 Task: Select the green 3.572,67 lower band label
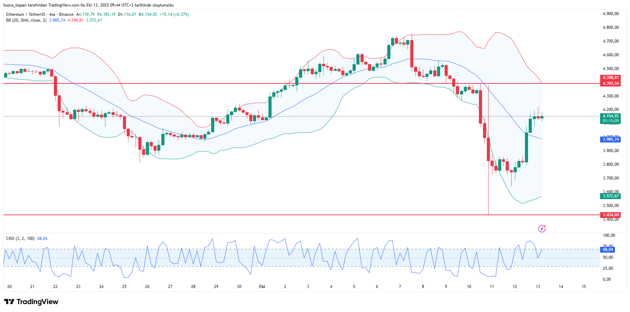(611, 196)
